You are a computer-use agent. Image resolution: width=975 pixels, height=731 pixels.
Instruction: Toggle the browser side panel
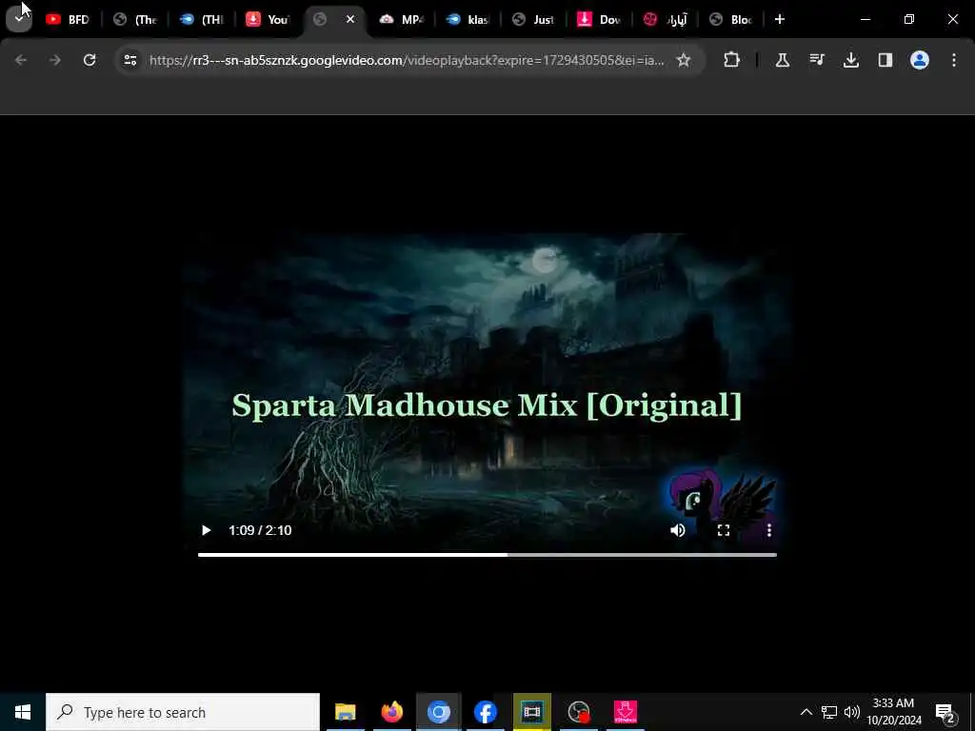pos(885,60)
